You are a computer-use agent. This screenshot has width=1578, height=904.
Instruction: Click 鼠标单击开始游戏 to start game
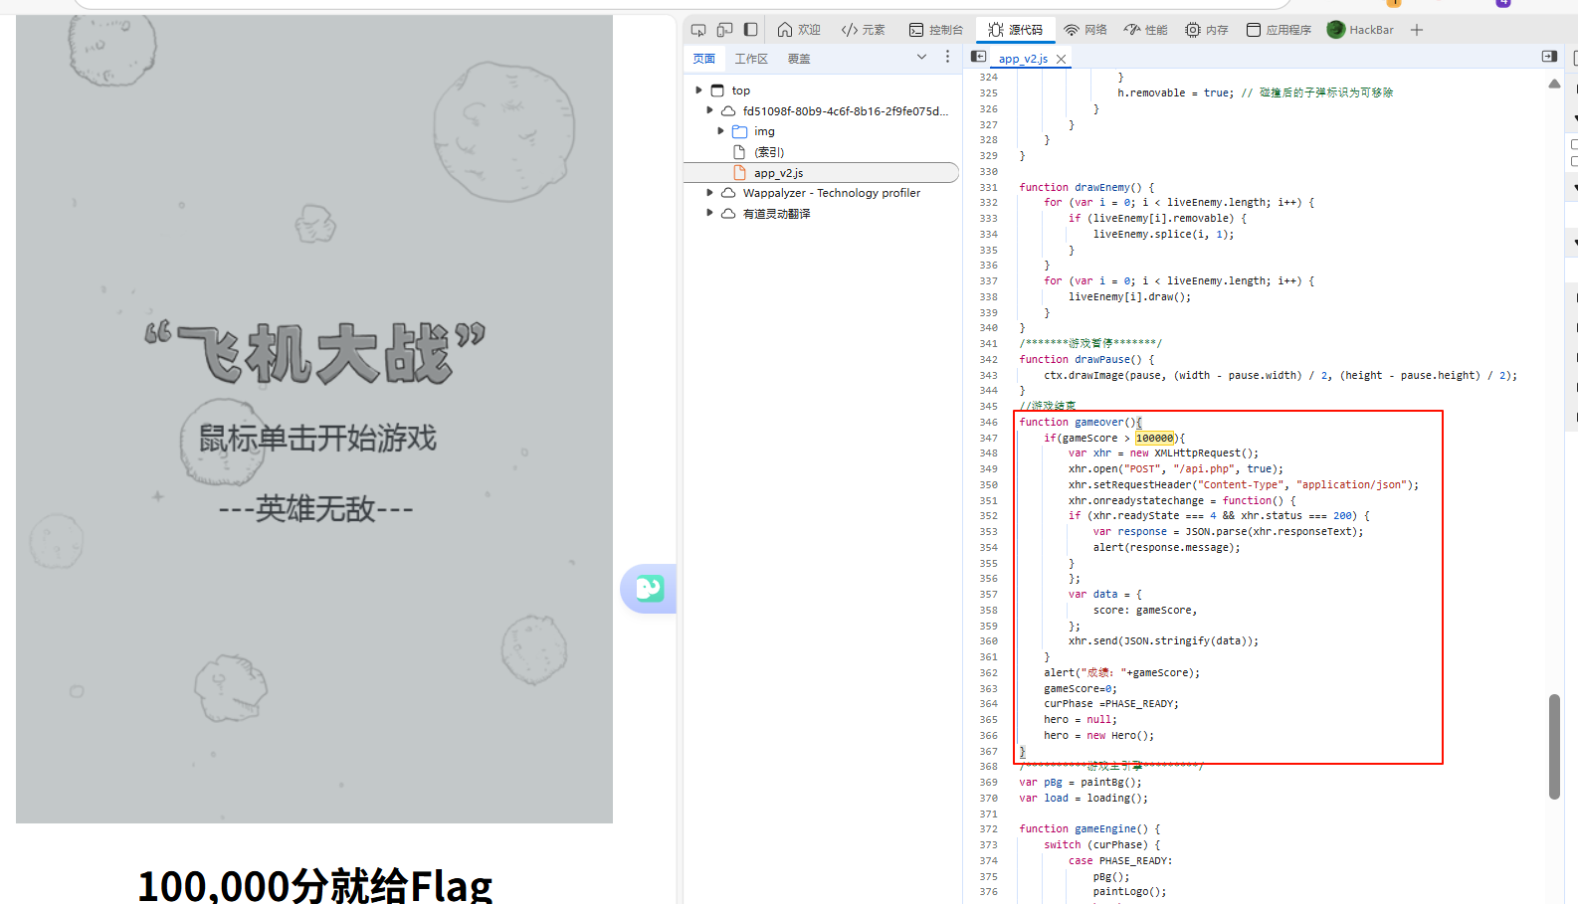(317, 438)
